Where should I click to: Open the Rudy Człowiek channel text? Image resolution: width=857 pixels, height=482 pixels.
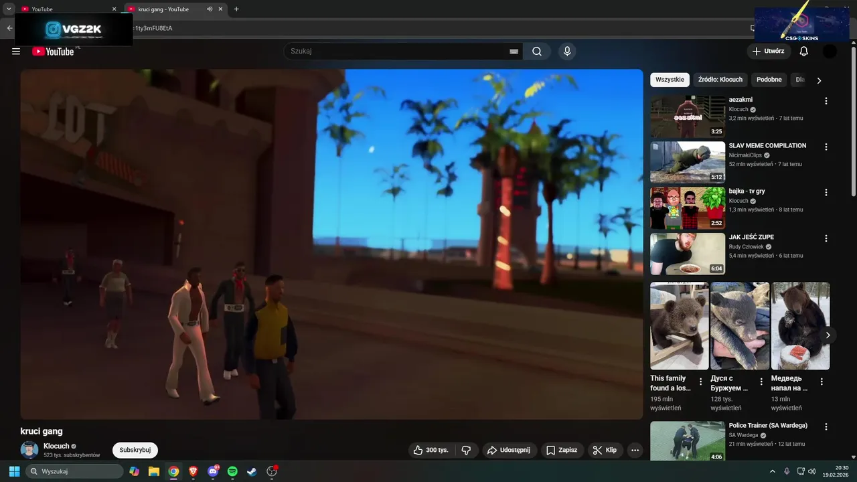[747, 246]
